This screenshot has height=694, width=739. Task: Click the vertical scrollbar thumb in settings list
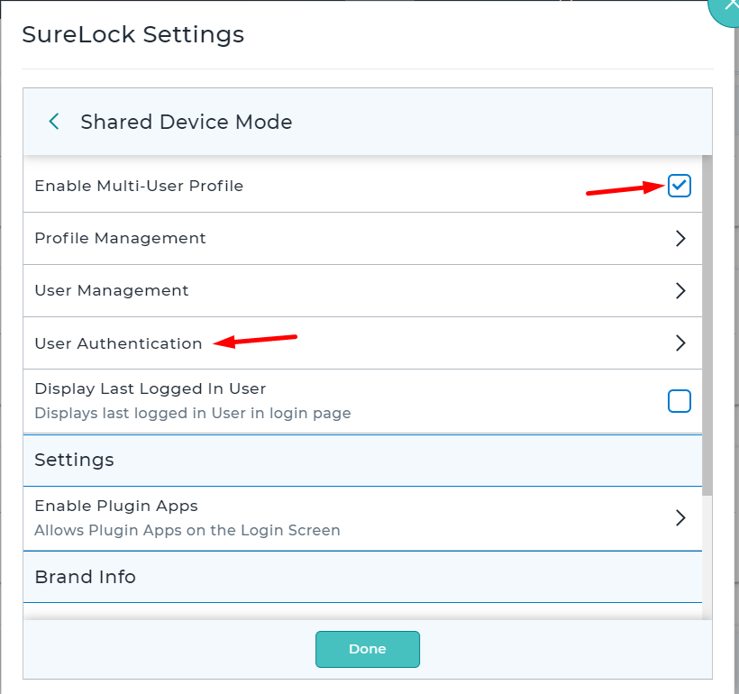coord(707,325)
